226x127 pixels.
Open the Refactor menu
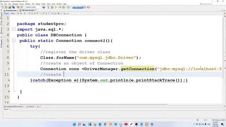tap(28, 4)
